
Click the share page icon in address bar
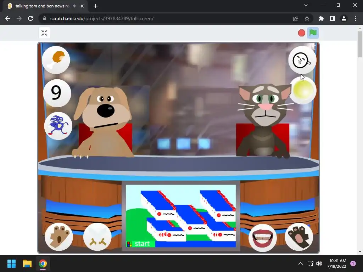[x=296, y=18]
